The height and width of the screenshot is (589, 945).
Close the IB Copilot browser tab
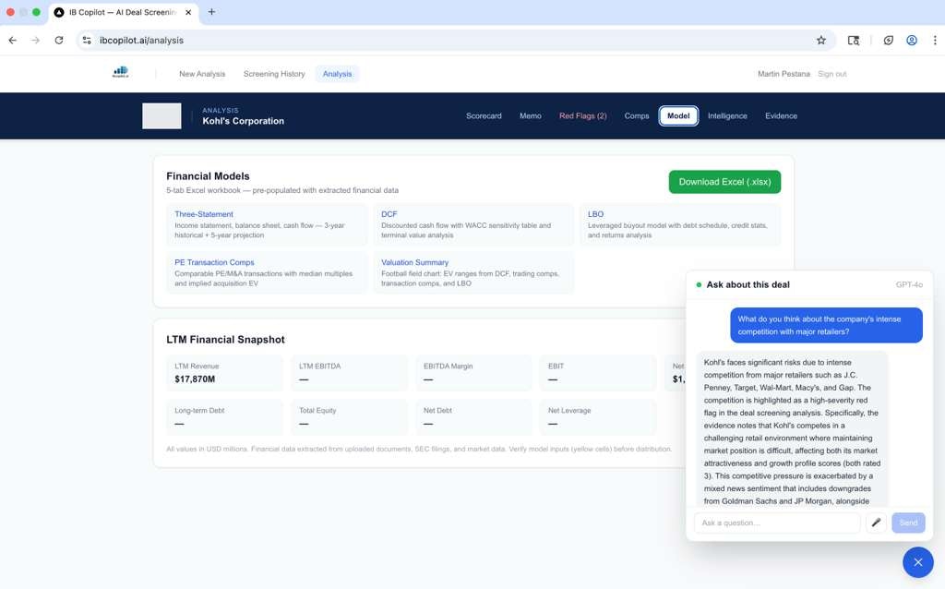188,12
